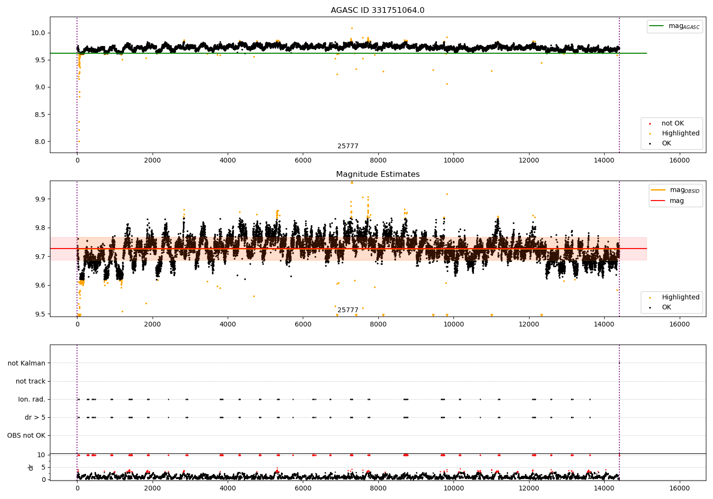713x499 pixels.
Task: Click the '16000' x-axis tick of top plot
Action: click(x=679, y=160)
